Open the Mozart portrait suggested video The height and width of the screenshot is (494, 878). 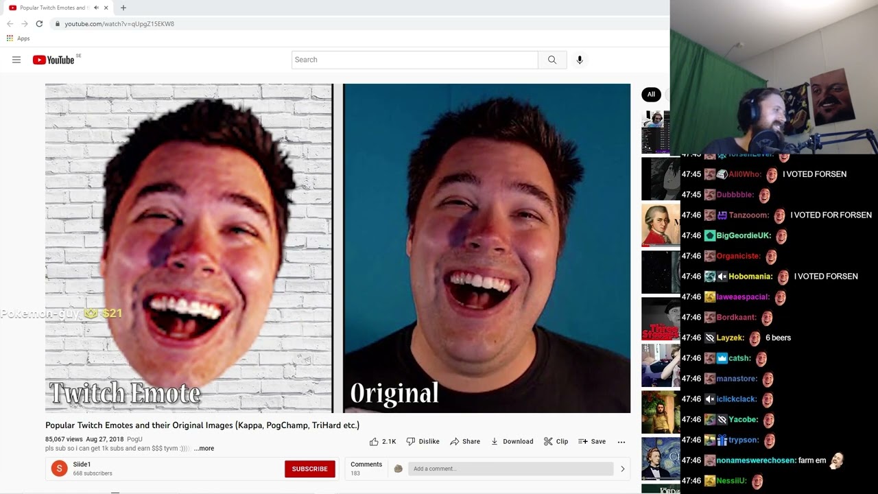pyautogui.click(x=660, y=225)
